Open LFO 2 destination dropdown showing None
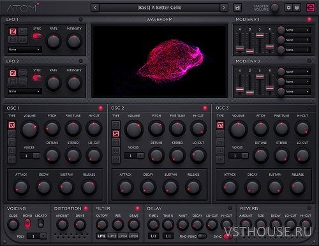The height and width of the screenshot is (246, 319). (x=24, y=91)
